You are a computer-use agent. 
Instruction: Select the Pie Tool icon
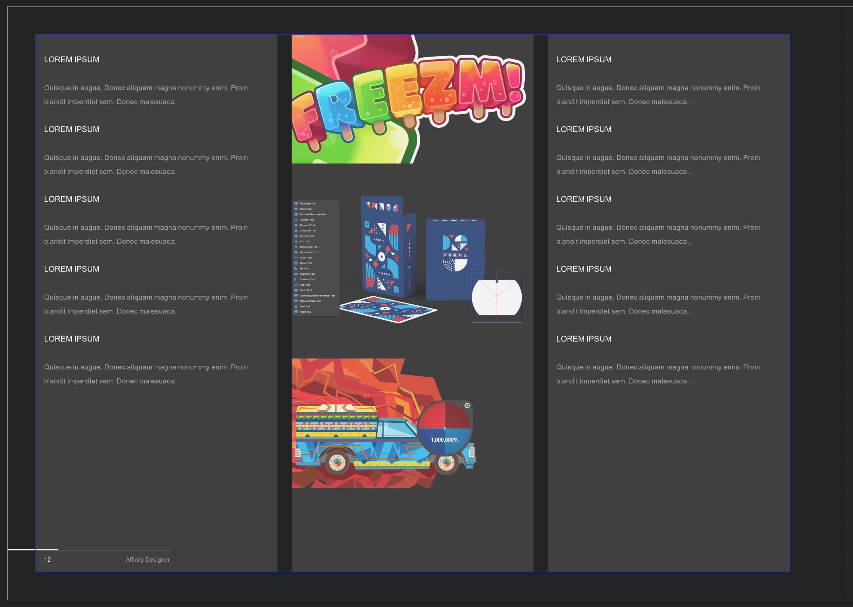click(x=296, y=269)
